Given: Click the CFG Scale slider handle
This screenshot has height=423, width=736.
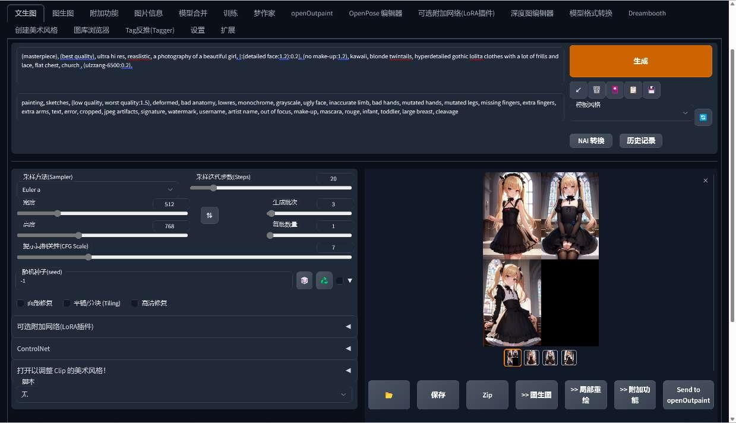Looking at the screenshot, I should point(89,257).
